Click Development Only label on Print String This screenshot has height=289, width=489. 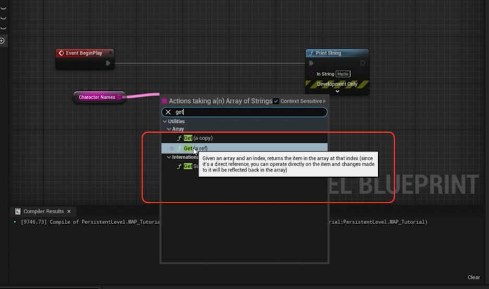click(x=337, y=84)
